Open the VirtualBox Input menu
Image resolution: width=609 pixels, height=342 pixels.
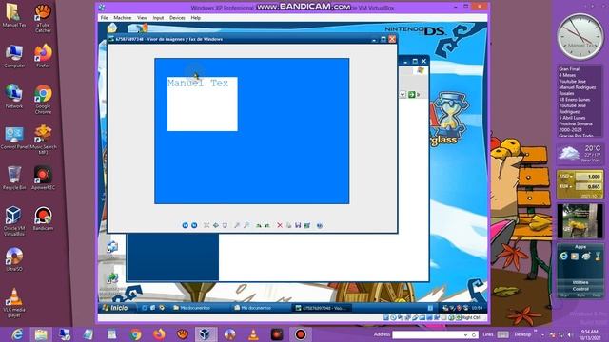pos(158,18)
